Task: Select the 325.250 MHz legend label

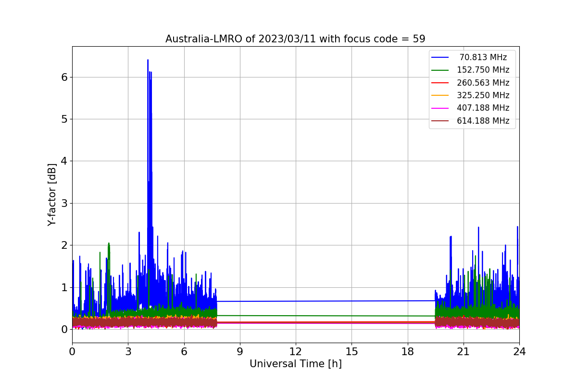Action: [x=483, y=95]
